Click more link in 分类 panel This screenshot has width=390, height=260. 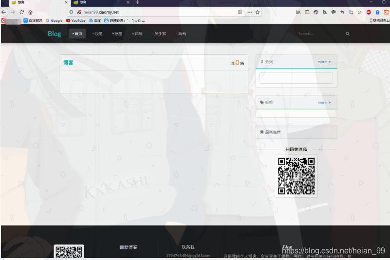click(324, 62)
